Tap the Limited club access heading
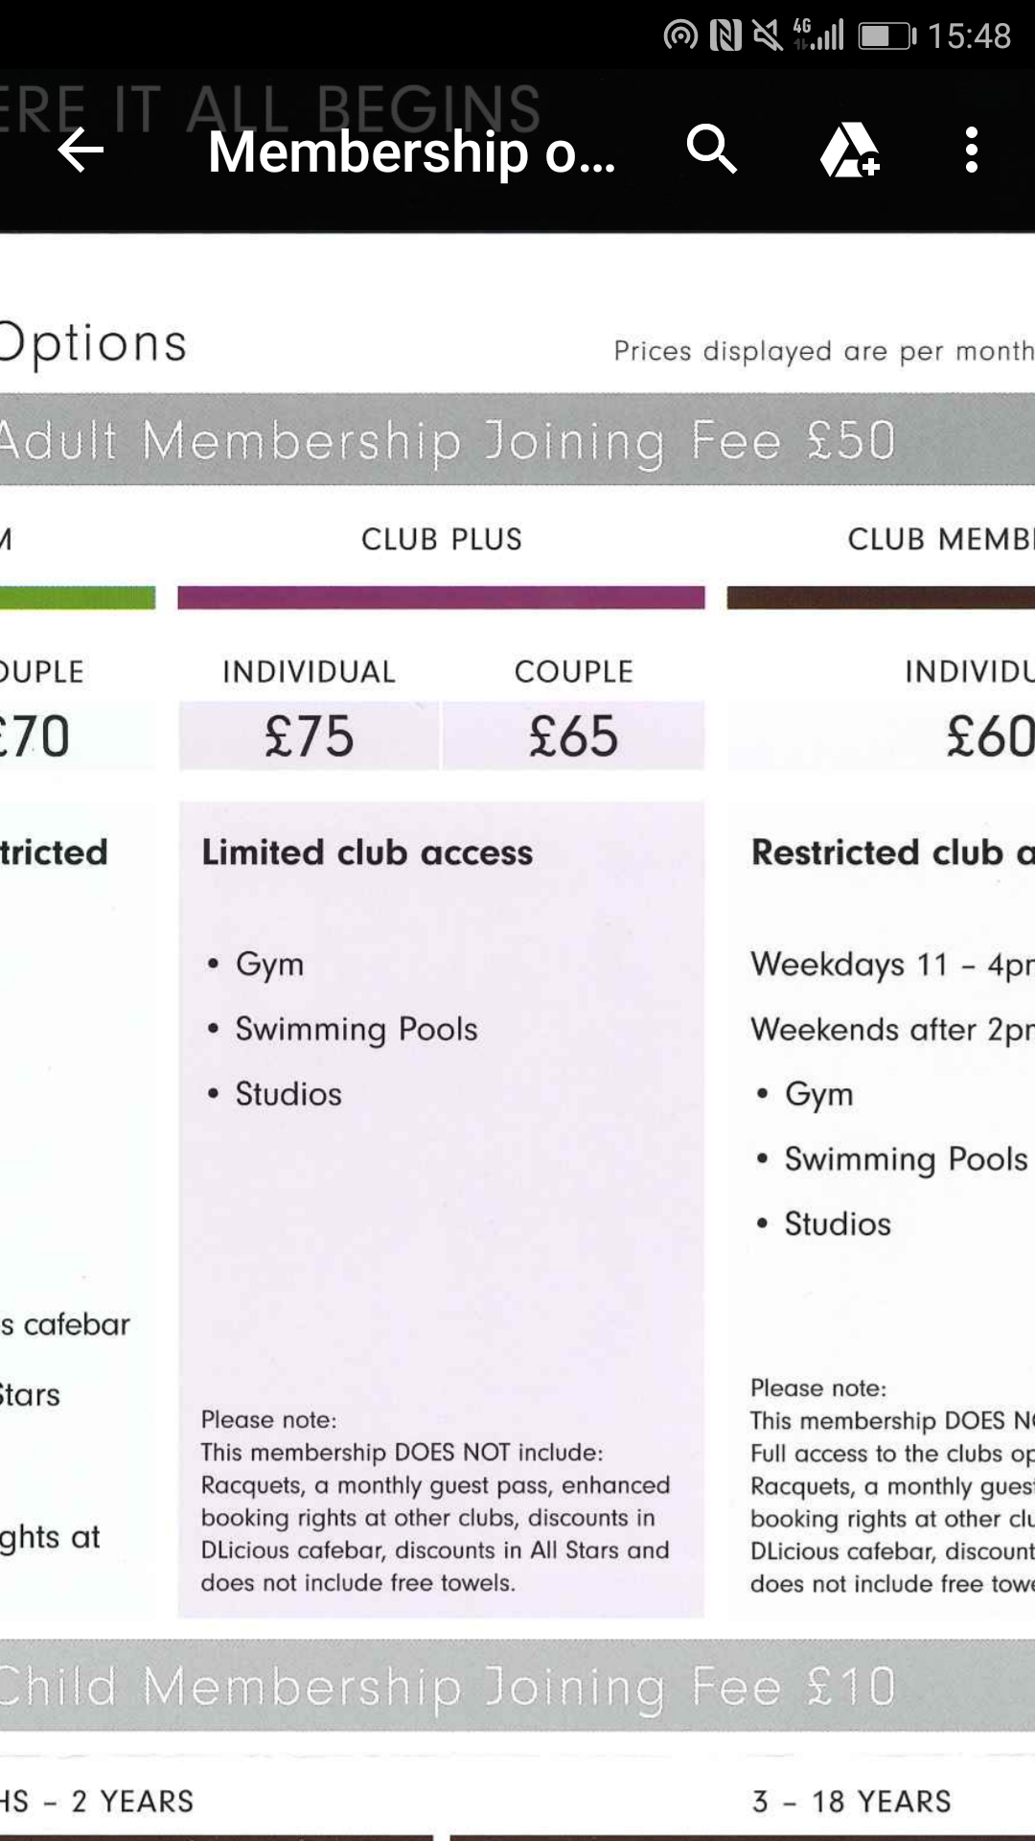Viewport: 1035px width, 1841px height. (367, 852)
